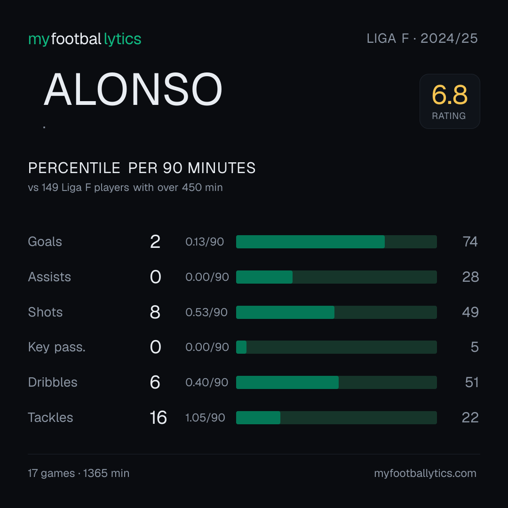Click the LIGA F 2024/25 season label
This screenshot has height=508, width=508.
422,39
